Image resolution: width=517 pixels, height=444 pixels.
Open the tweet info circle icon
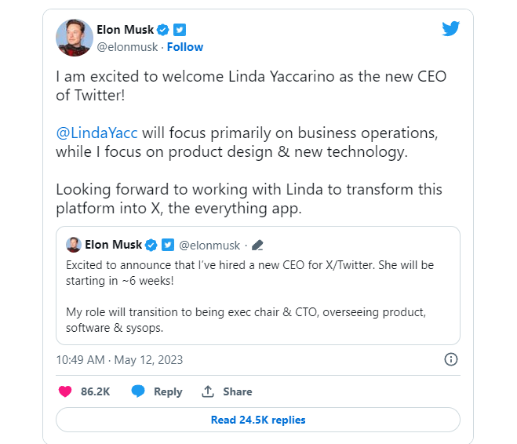[x=451, y=359]
